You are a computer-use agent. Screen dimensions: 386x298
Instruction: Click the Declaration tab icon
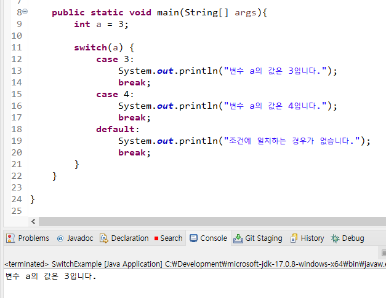tap(104, 238)
